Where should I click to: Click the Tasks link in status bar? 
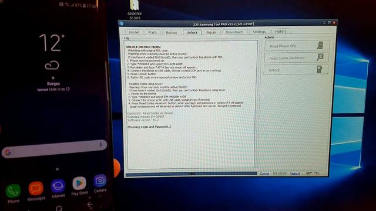(295, 173)
